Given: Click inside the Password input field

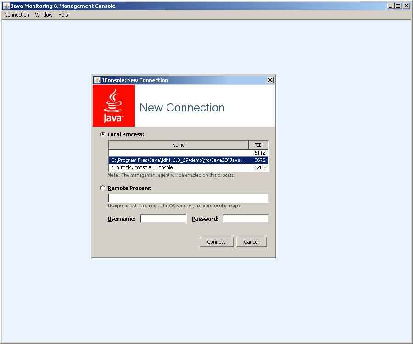Looking at the screenshot, I should (246, 219).
